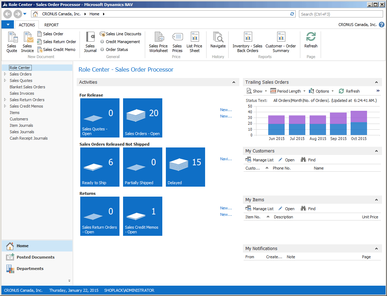Go forward with the navigation forward arrow
Viewport: 387px width, 296px height.
17,14
